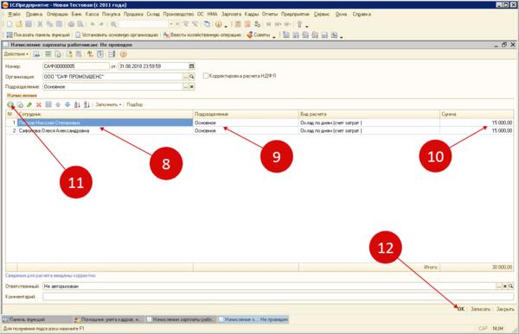Click Cut scissors icon in main toolbar

40,24
